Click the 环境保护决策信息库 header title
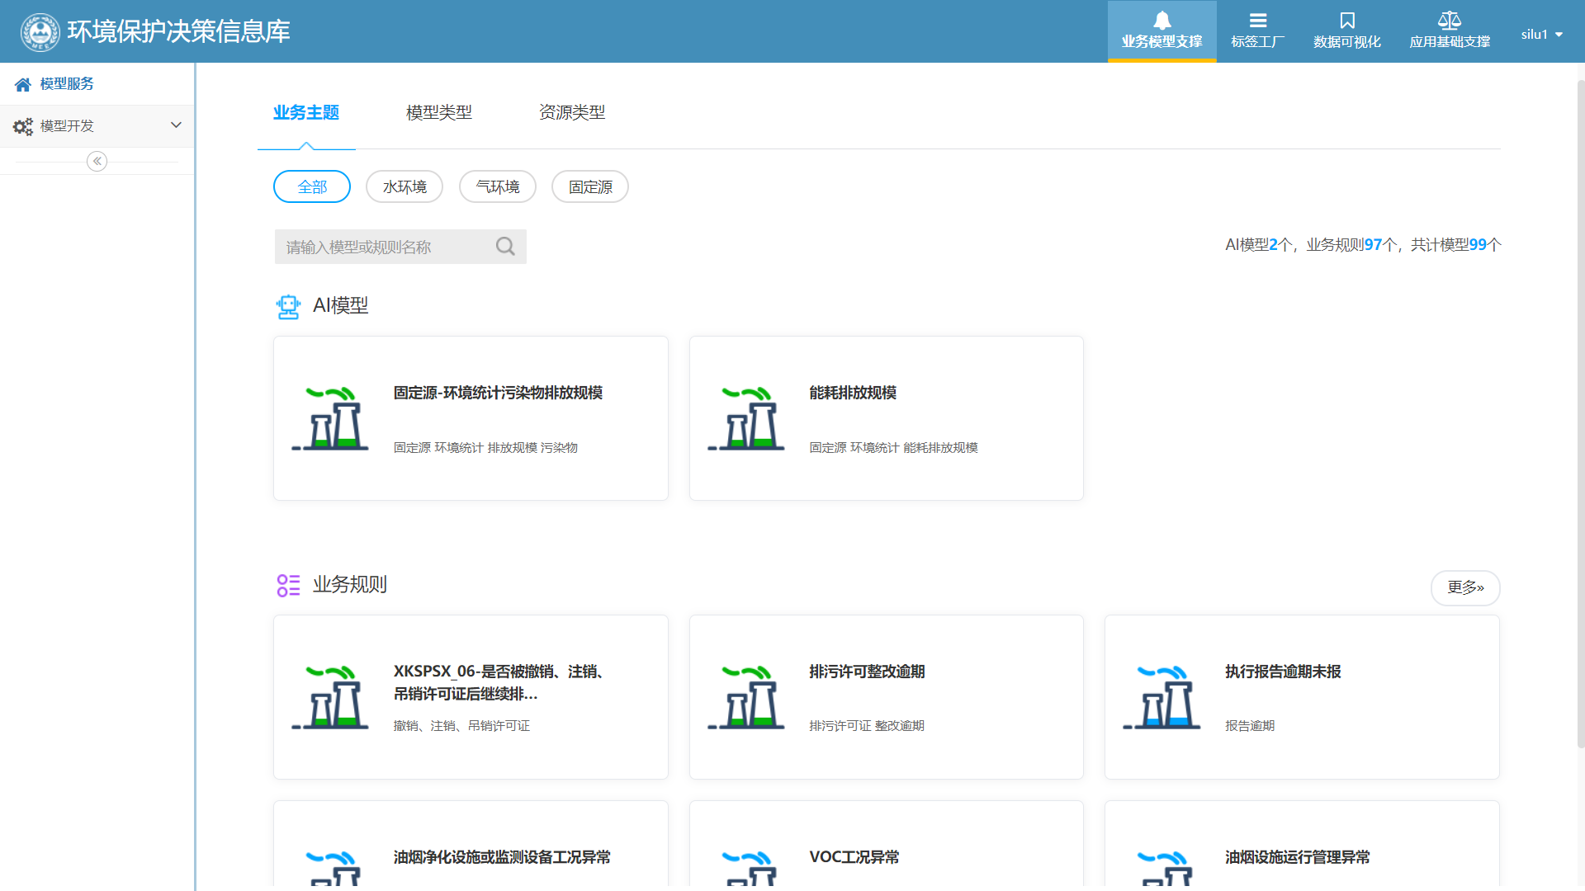 point(178,31)
